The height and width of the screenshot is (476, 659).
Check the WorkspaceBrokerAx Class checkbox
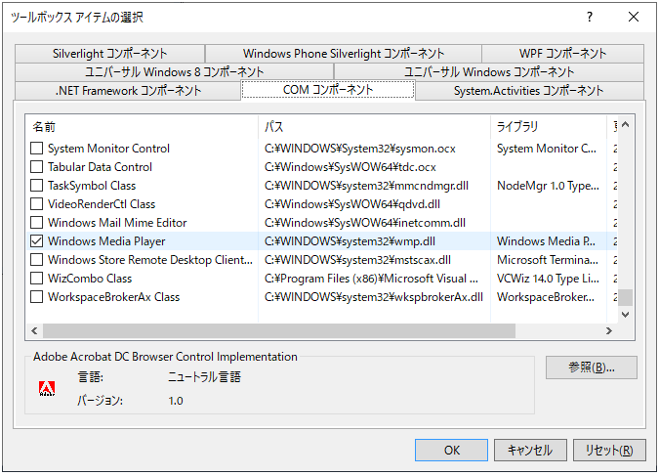(36, 296)
